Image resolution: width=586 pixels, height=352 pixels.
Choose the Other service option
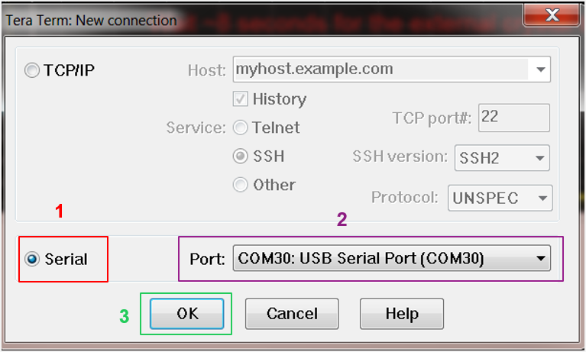click(241, 185)
